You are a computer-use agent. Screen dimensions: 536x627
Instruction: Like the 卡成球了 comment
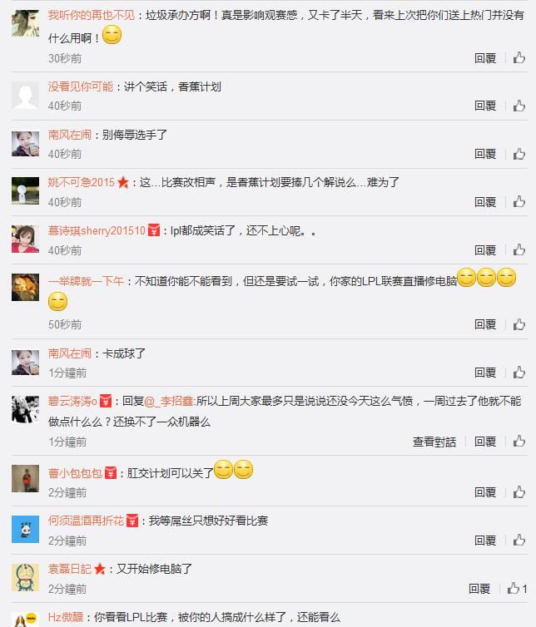[x=519, y=373]
